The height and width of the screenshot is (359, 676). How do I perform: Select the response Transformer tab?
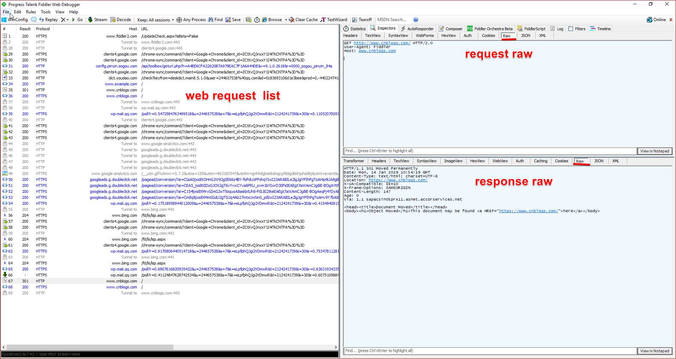tap(354, 161)
